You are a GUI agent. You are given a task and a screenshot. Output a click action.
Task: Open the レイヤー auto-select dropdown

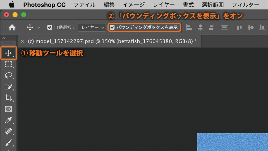(x=92, y=27)
